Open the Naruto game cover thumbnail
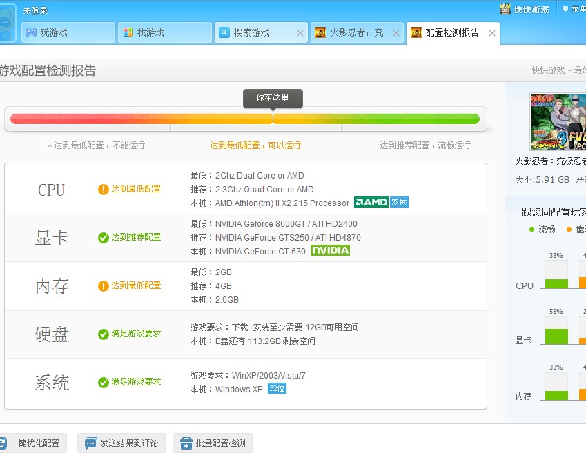The image size is (586, 464). coord(558,122)
